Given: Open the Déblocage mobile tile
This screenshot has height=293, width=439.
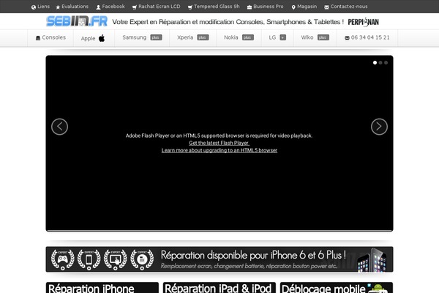Looking at the screenshot, I should pyautogui.click(x=337, y=288).
